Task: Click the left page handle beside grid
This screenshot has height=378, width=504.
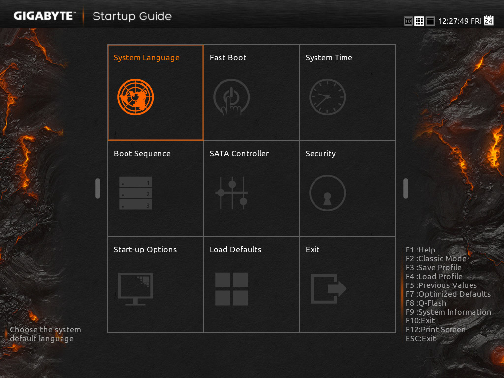Action: 98,189
